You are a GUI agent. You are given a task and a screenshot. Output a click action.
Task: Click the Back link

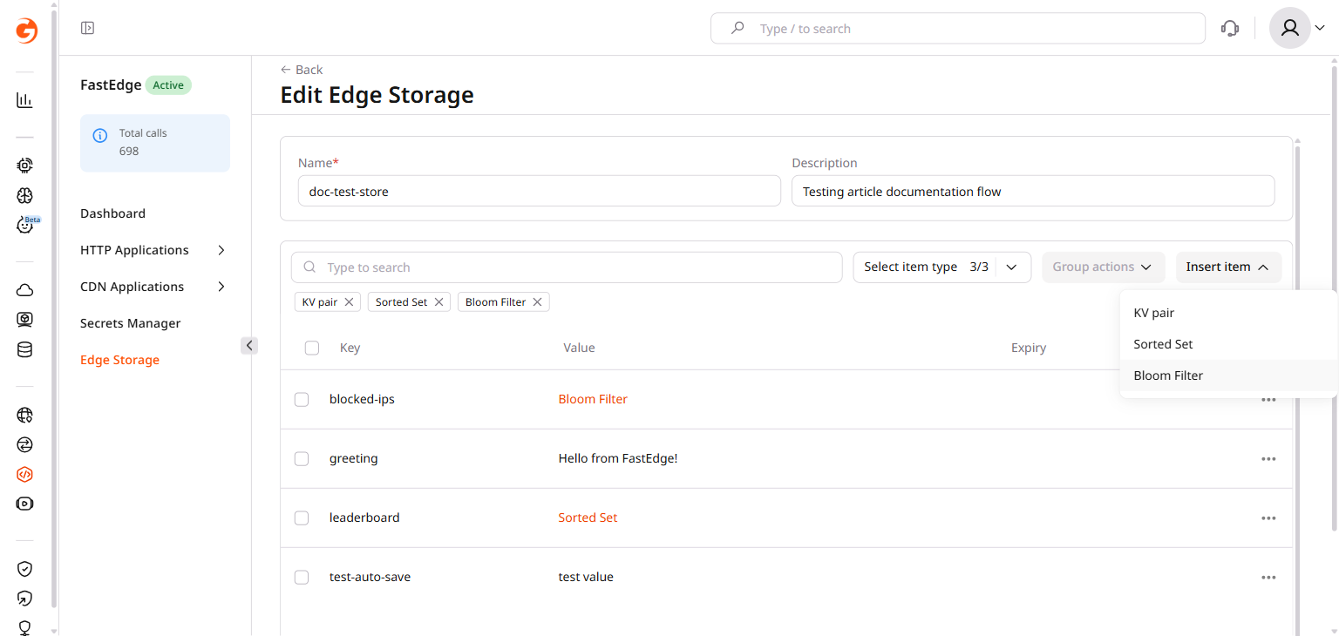302,70
